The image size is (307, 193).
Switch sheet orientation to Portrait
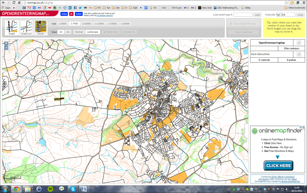(x=79, y=32)
